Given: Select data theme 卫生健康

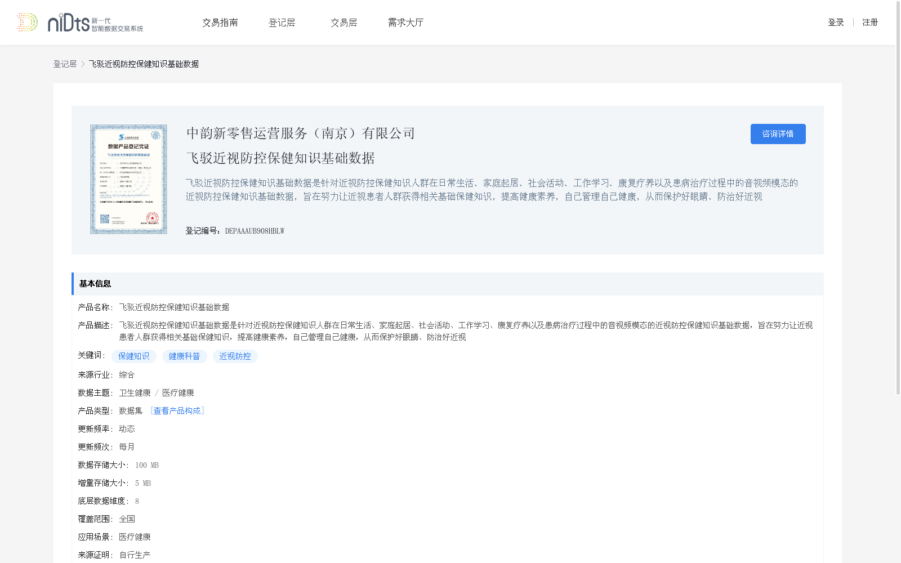Looking at the screenshot, I should coord(135,393).
